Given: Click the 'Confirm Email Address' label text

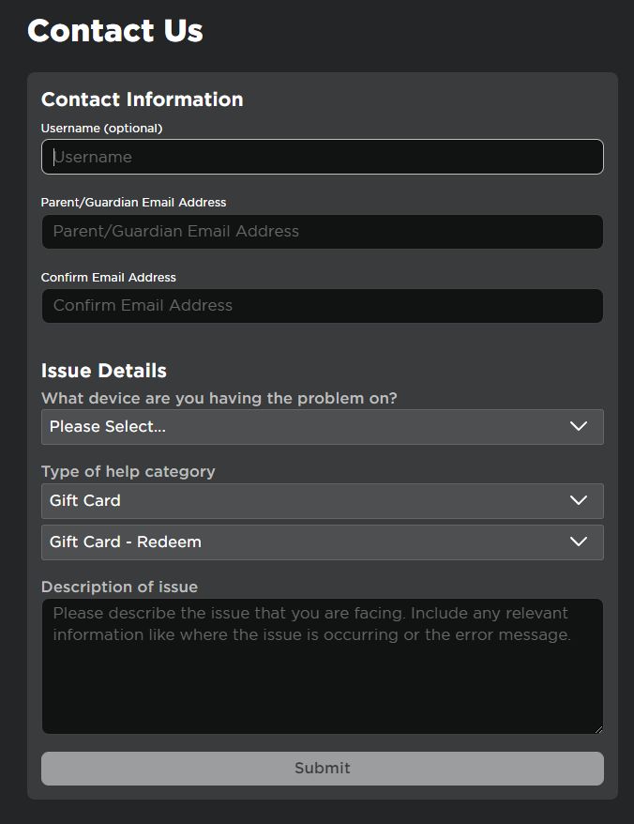Looking at the screenshot, I should tap(108, 277).
